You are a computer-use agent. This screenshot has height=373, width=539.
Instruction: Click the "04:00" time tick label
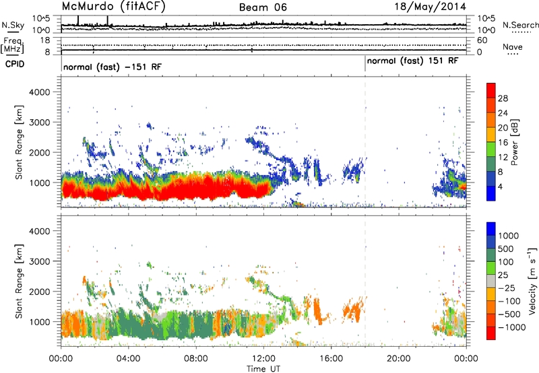[128, 359]
